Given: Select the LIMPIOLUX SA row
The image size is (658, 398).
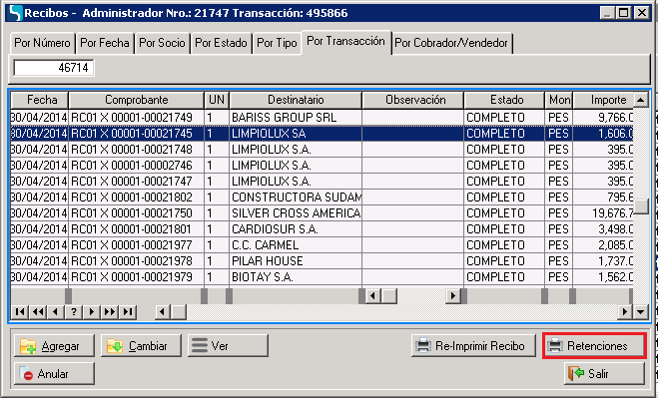Looking at the screenshot, I should [322, 134].
